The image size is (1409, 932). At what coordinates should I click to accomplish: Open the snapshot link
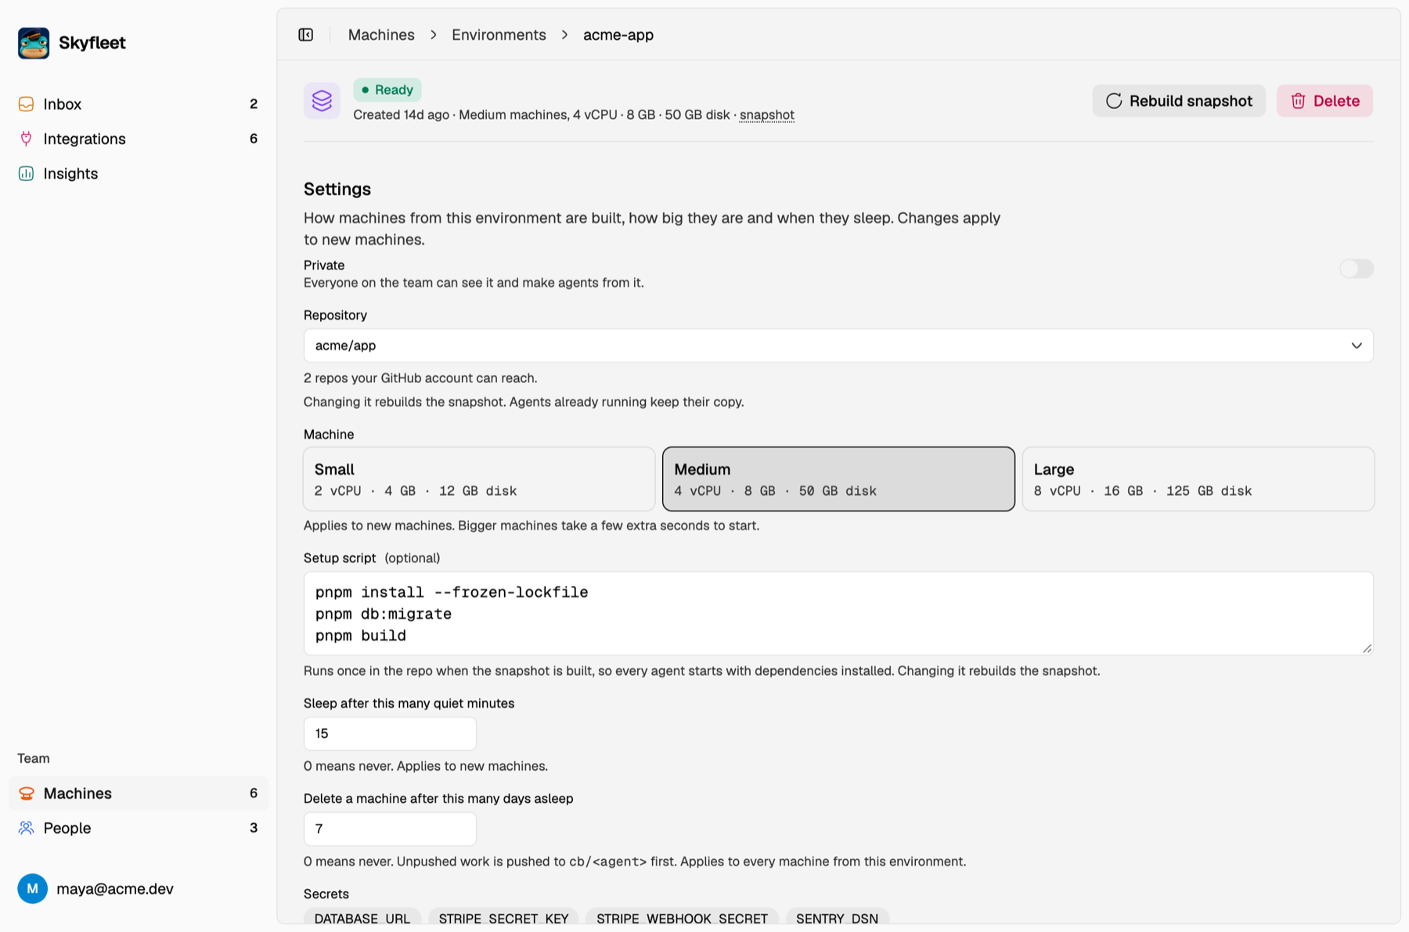pyautogui.click(x=767, y=115)
